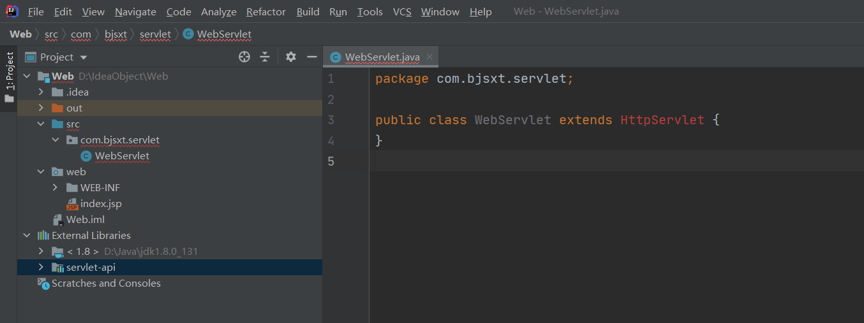Screen dimensions: 864x323
Task: Toggle the 1: Project tool window tab
Action: click(9, 78)
